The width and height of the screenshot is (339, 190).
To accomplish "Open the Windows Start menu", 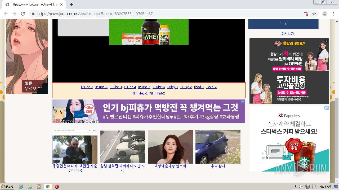I will coord(7,187).
